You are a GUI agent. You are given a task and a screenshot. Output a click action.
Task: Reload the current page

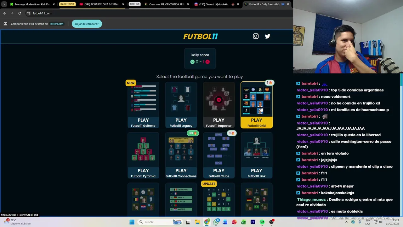coord(20,13)
